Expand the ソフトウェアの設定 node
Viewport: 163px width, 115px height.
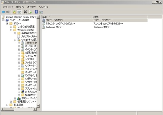(x=11, y=27)
